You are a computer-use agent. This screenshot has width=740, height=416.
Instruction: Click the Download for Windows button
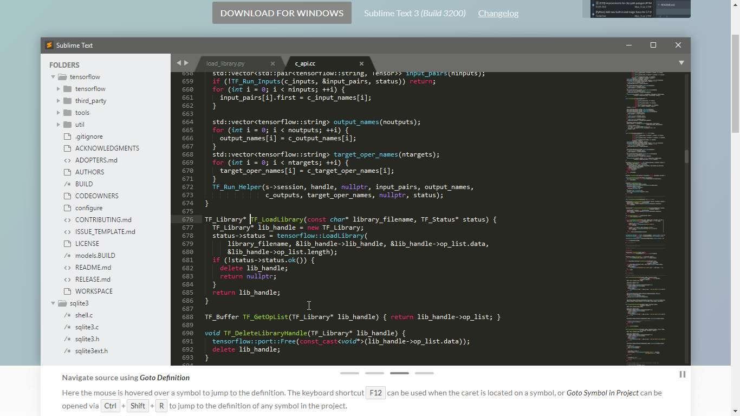[x=282, y=13]
